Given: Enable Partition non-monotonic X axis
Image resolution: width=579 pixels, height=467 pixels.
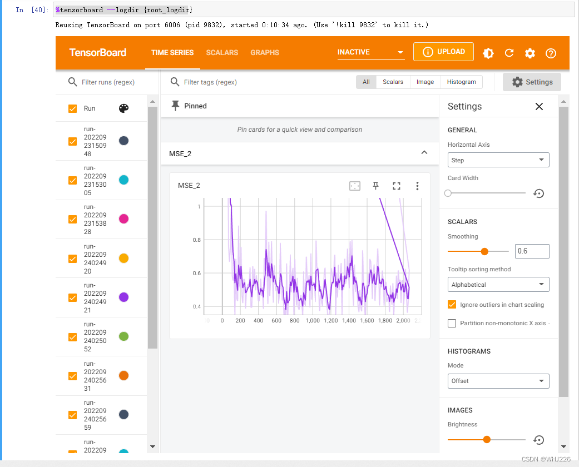Looking at the screenshot, I should 452,323.
